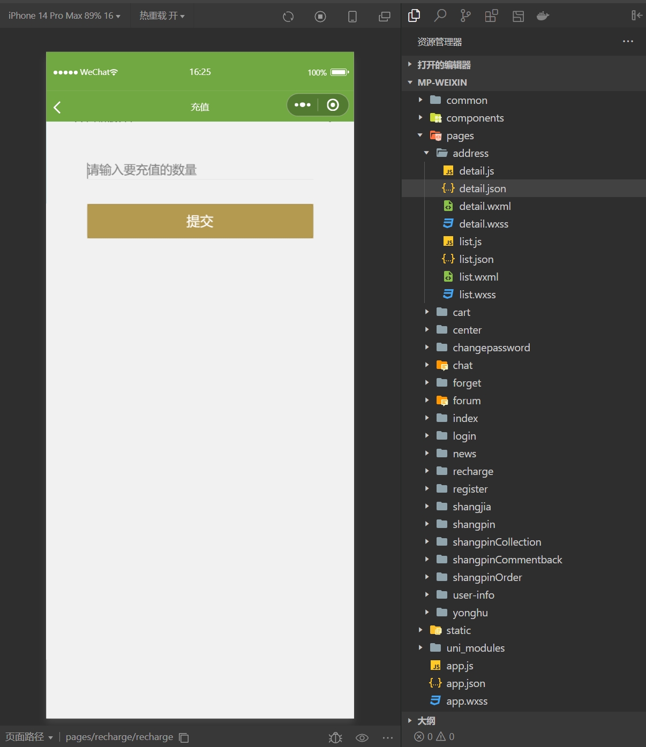Expand the index folder
The image size is (646, 747).
point(523,418)
